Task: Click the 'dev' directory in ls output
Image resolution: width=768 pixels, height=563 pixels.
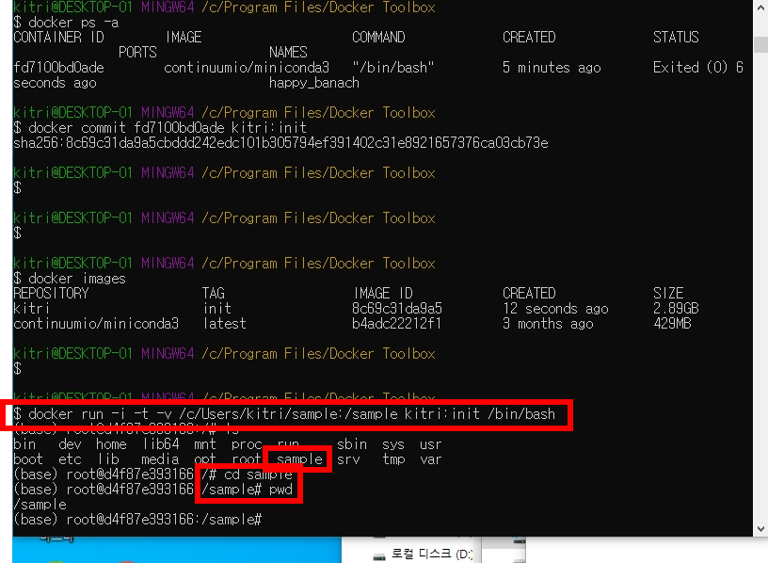Action: (70, 444)
